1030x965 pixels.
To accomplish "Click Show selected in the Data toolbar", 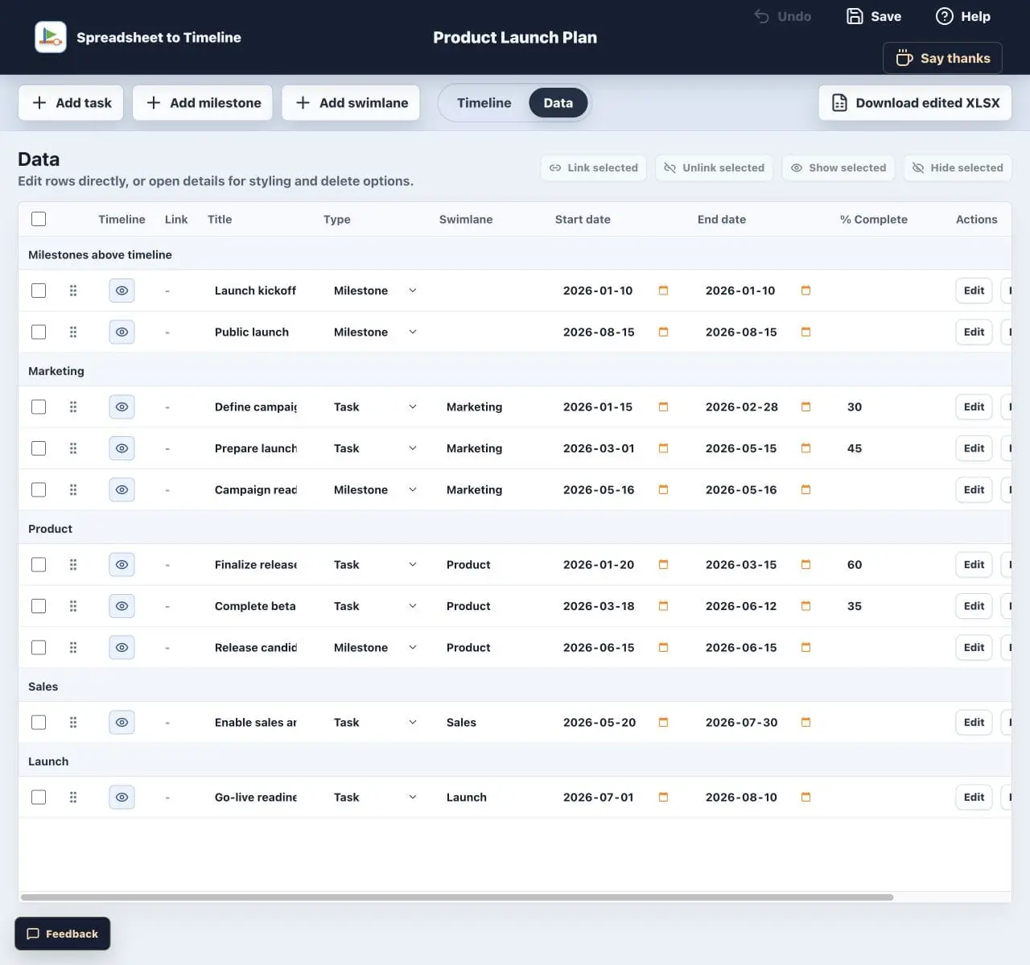I will (838, 167).
